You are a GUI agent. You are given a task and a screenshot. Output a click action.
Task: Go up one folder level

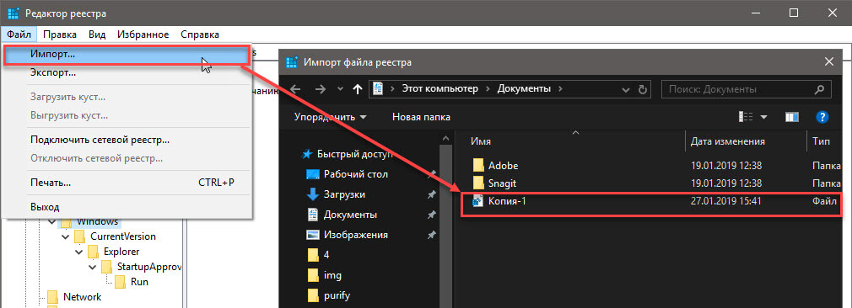tap(357, 89)
